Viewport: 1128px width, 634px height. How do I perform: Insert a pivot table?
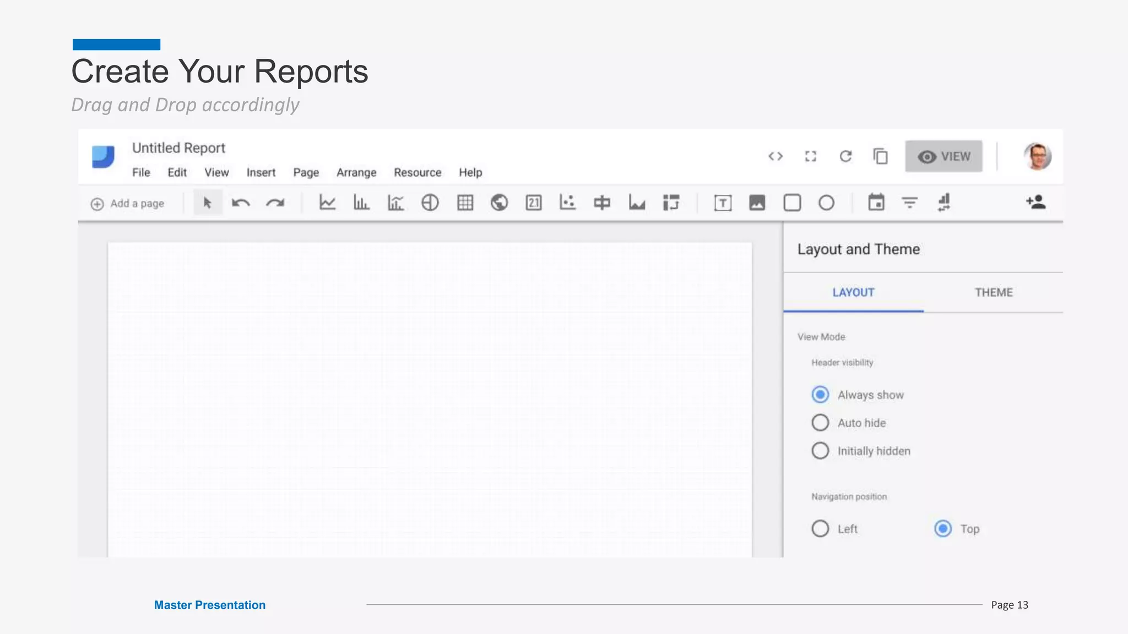coord(671,203)
